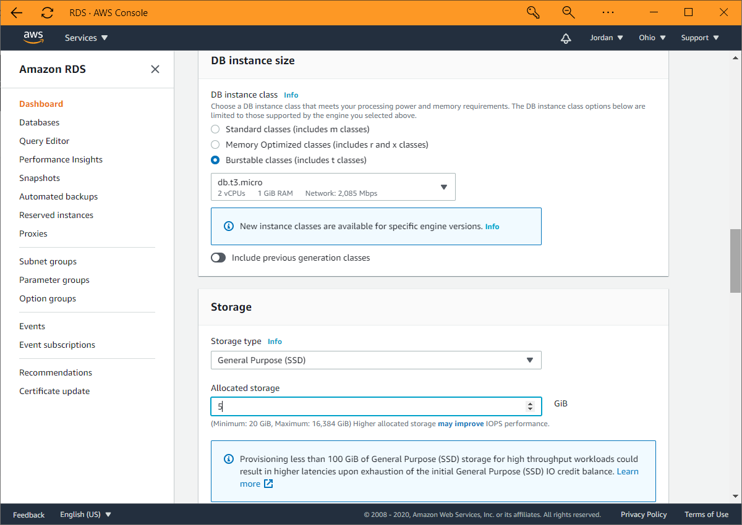The image size is (742, 525).
Task: Open Query Editor in the sidebar
Action: click(x=45, y=141)
